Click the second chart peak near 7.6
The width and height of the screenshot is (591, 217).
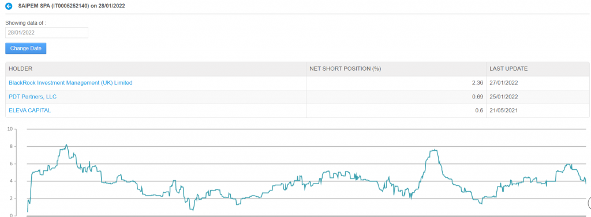pos(434,150)
